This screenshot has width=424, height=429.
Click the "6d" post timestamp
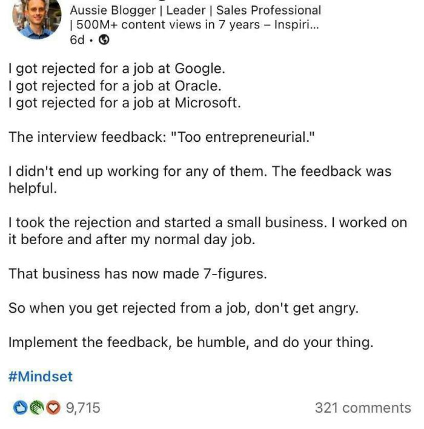[x=78, y=40]
